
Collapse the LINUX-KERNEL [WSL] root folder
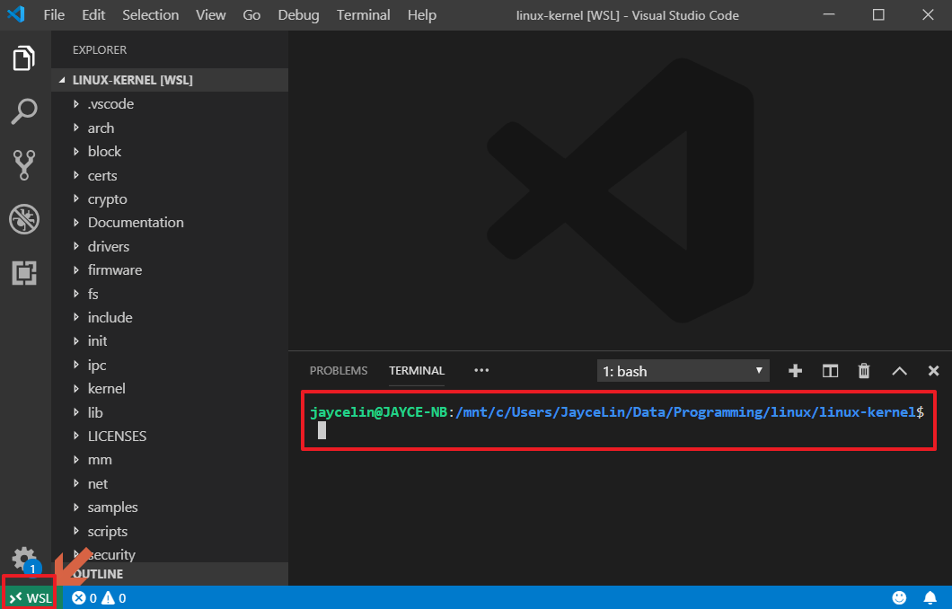(x=170, y=80)
